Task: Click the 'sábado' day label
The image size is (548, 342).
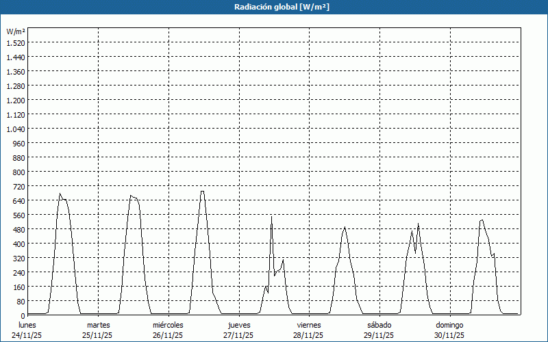Action: point(379,325)
